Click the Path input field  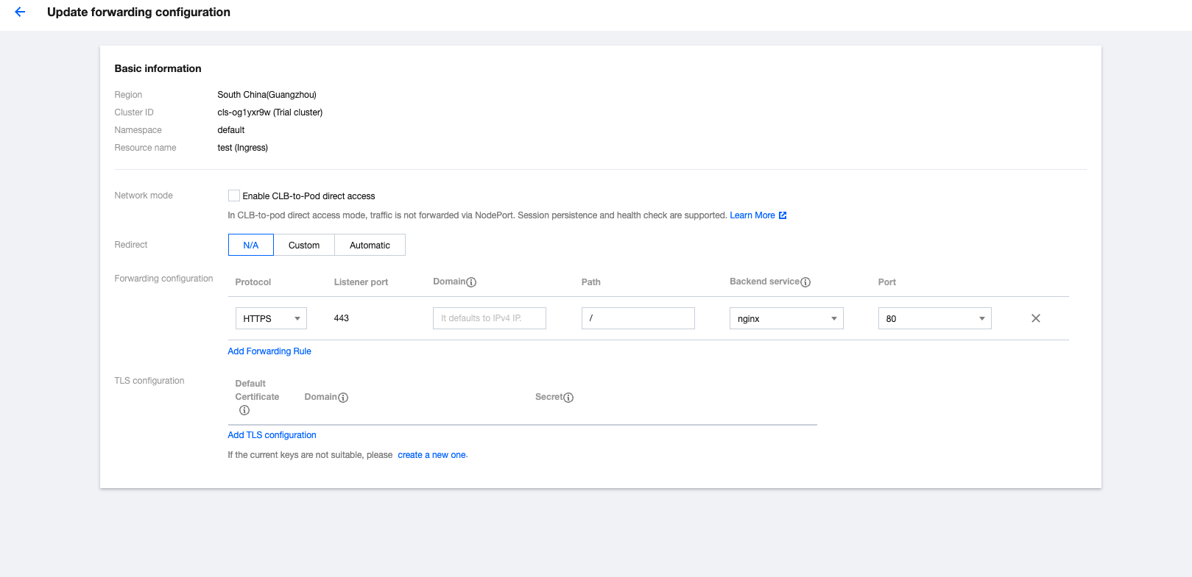click(638, 318)
